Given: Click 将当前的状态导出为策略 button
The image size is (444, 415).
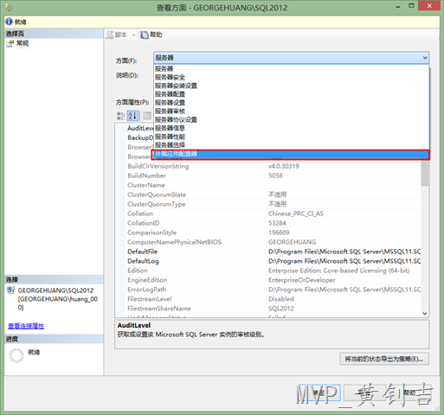Looking at the screenshot, I should tap(384, 359).
